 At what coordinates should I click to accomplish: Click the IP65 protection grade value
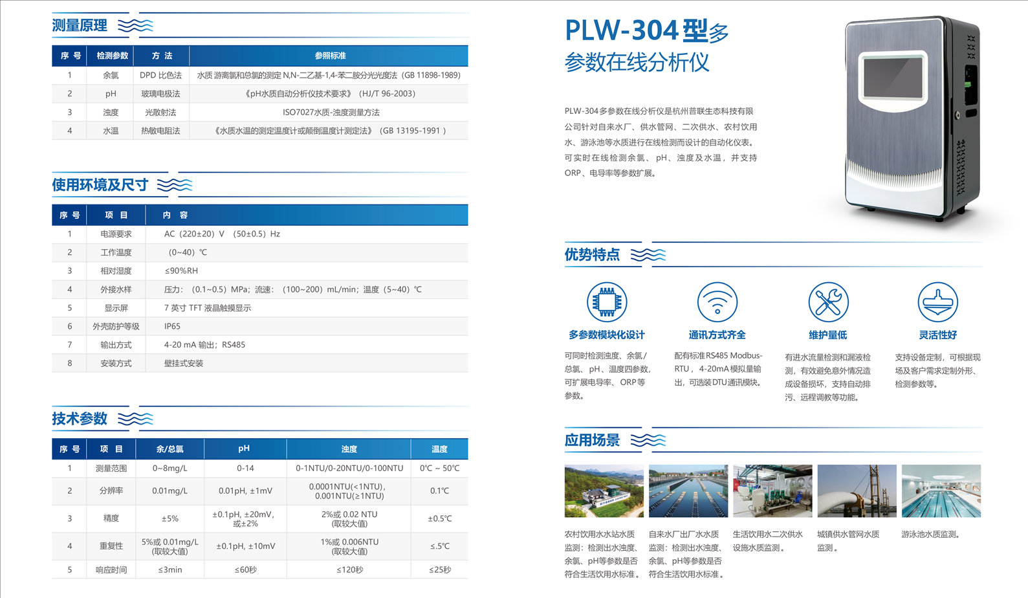pos(172,326)
